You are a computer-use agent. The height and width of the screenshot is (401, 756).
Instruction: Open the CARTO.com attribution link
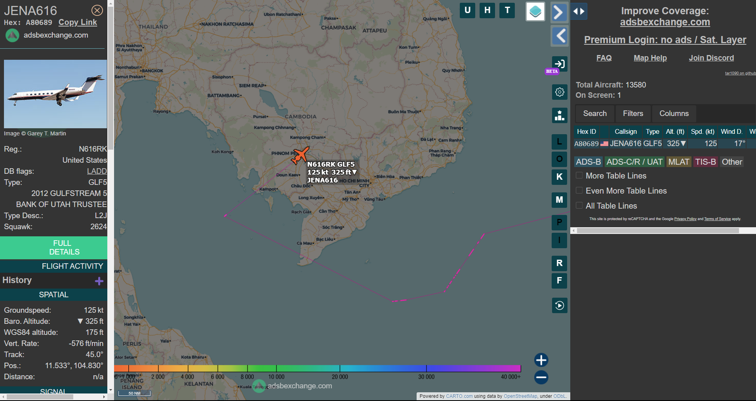tap(459, 396)
